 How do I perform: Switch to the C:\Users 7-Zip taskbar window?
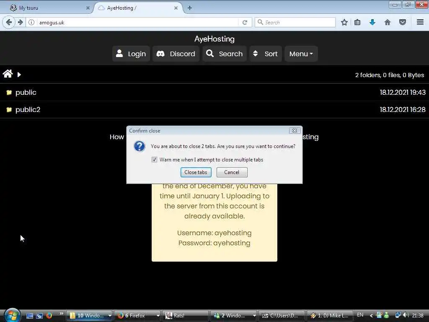point(282,316)
